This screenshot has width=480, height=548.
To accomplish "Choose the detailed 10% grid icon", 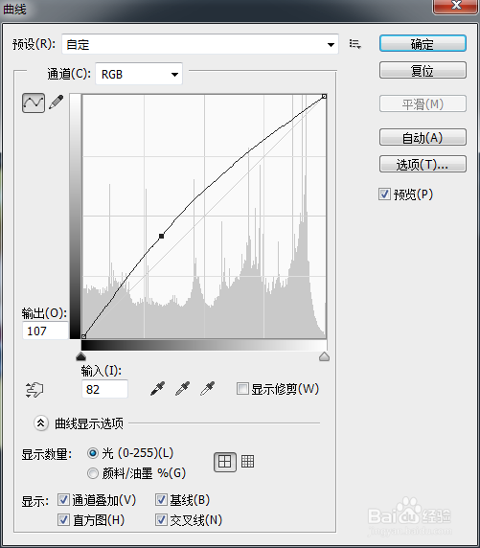I will pyautogui.click(x=247, y=462).
